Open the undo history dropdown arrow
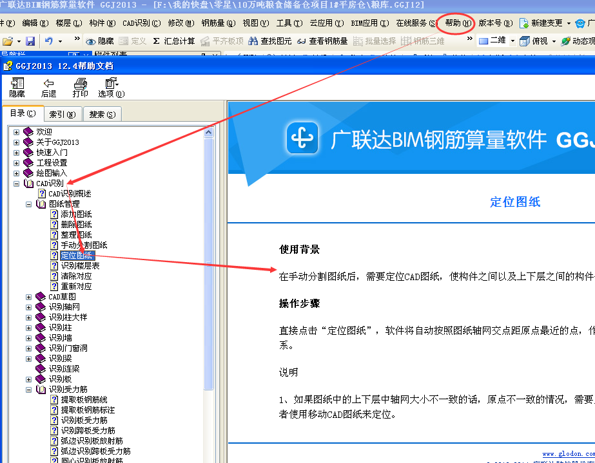 (x=60, y=41)
